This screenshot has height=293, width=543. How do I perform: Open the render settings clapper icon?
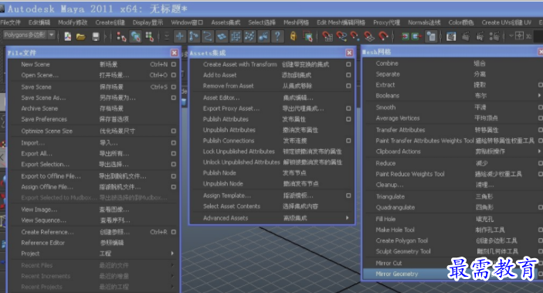[495, 36]
